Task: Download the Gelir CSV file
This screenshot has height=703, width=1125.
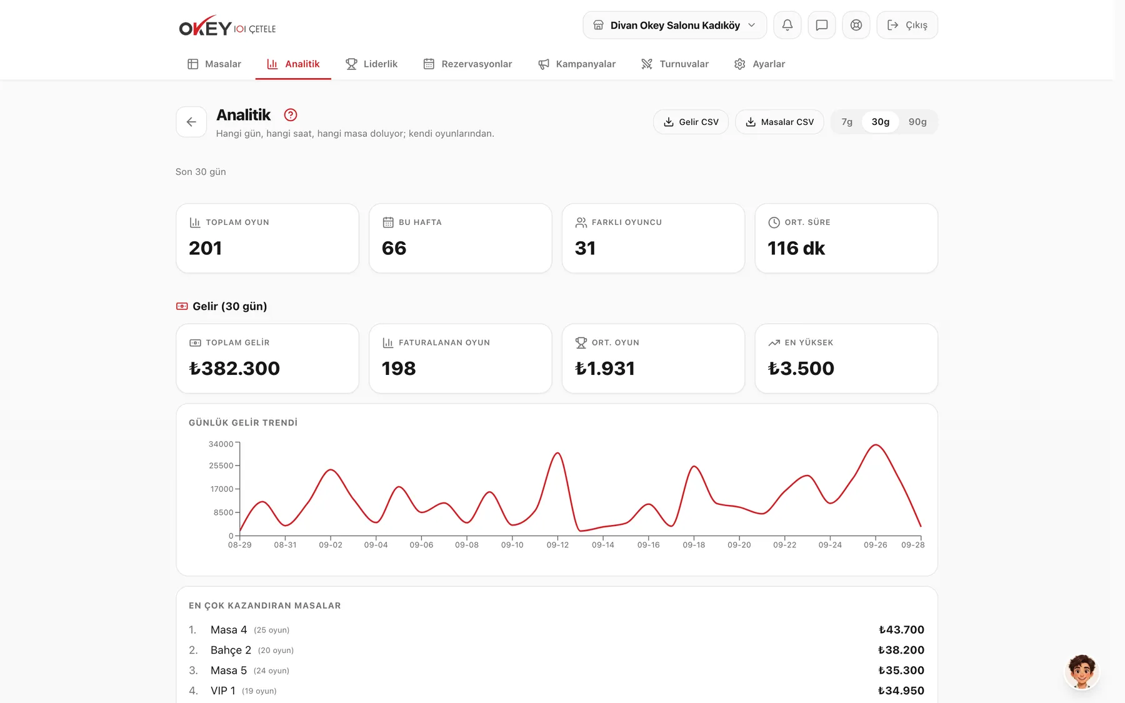Action: pyautogui.click(x=691, y=122)
